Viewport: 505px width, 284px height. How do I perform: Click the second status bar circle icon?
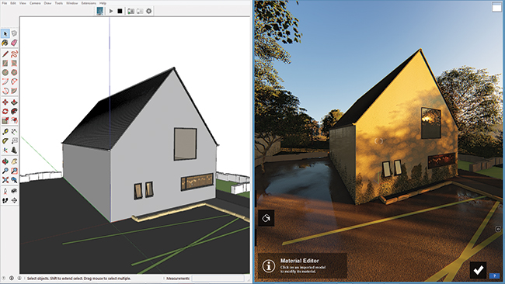(12, 279)
